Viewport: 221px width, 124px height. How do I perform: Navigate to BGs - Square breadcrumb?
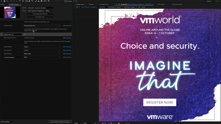point(142,7)
